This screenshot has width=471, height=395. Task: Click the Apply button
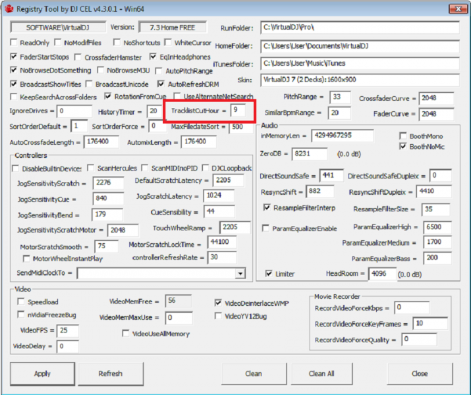click(x=42, y=374)
